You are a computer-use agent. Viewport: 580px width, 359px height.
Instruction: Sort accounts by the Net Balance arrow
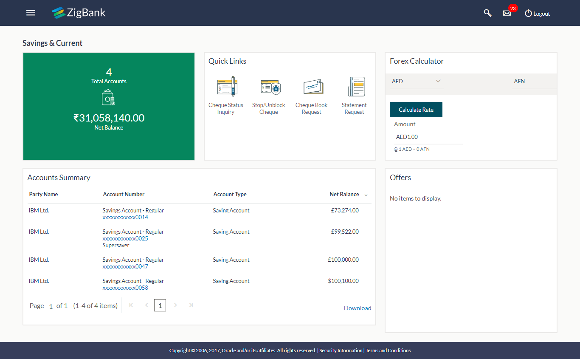point(366,195)
